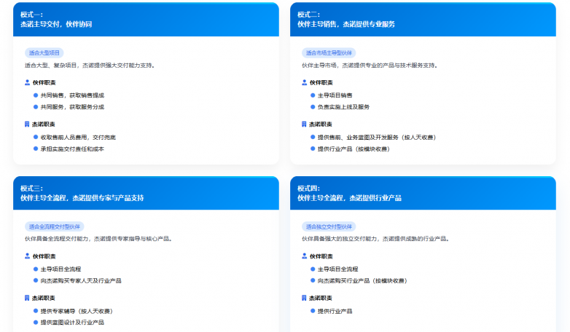Click the 杰诺职责 building icon in 模式二 card
This screenshot has width=570, height=332.
(x=305, y=125)
